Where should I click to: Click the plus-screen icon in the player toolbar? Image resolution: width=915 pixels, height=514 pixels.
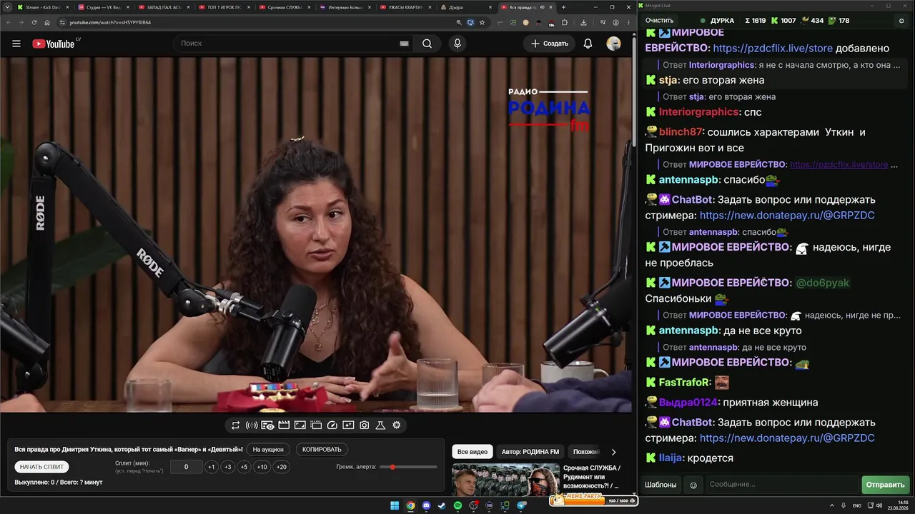[x=348, y=425]
